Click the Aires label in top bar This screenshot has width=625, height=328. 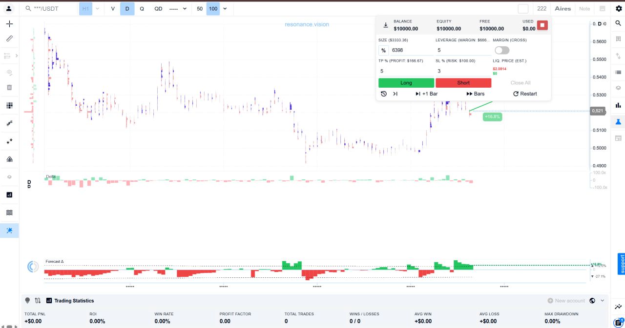click(563, 9)
